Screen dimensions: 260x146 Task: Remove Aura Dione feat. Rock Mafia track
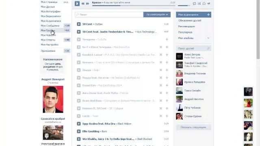(161, 93)
